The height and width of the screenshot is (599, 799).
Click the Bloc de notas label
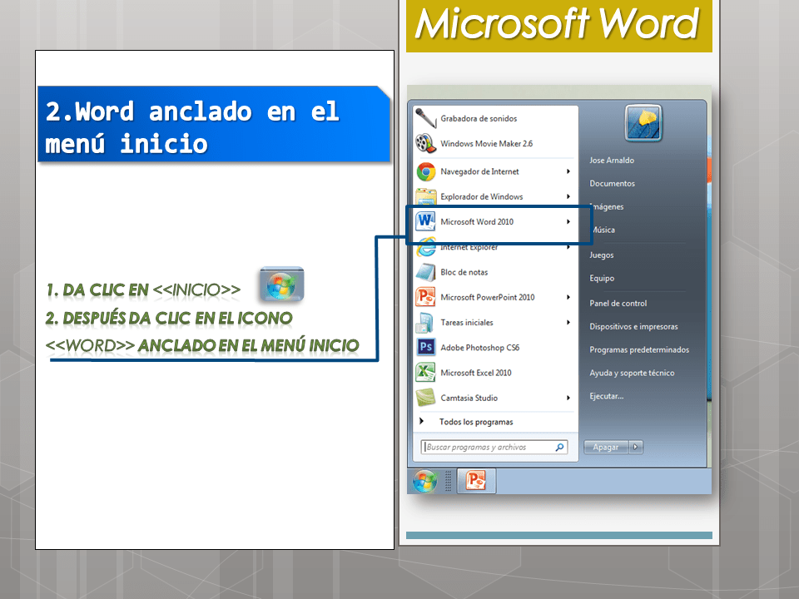pos(464,272)
